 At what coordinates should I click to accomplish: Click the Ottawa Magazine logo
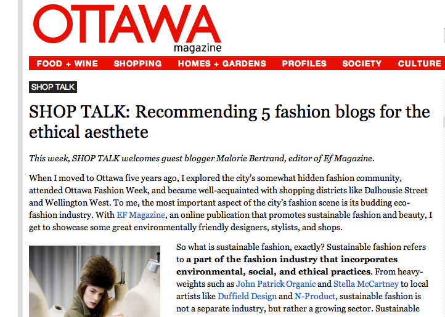(127, 29)
